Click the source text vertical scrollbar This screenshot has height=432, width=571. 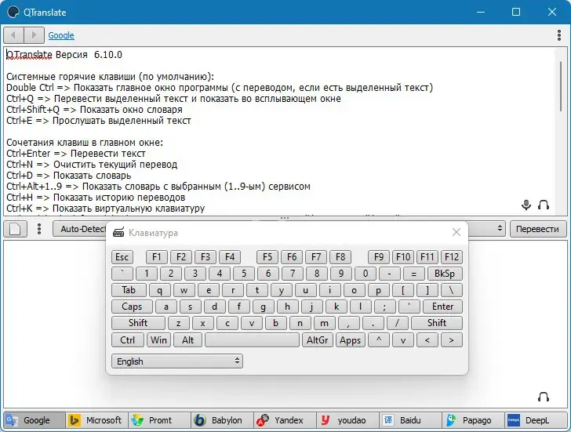click(561, 86)
